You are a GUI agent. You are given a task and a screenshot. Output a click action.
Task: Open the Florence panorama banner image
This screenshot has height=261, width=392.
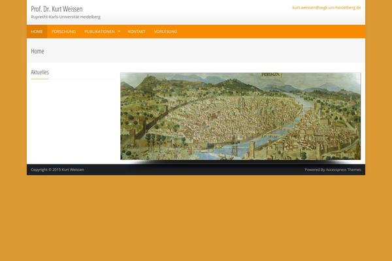240,116
